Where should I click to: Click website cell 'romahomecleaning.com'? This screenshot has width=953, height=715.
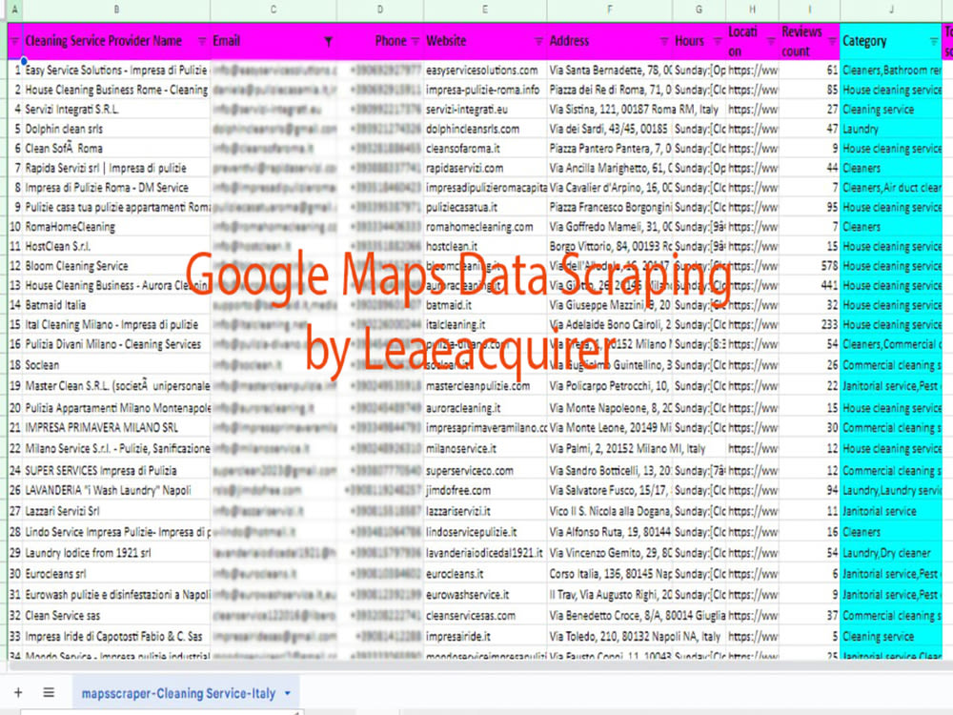(x=485, y=227)
